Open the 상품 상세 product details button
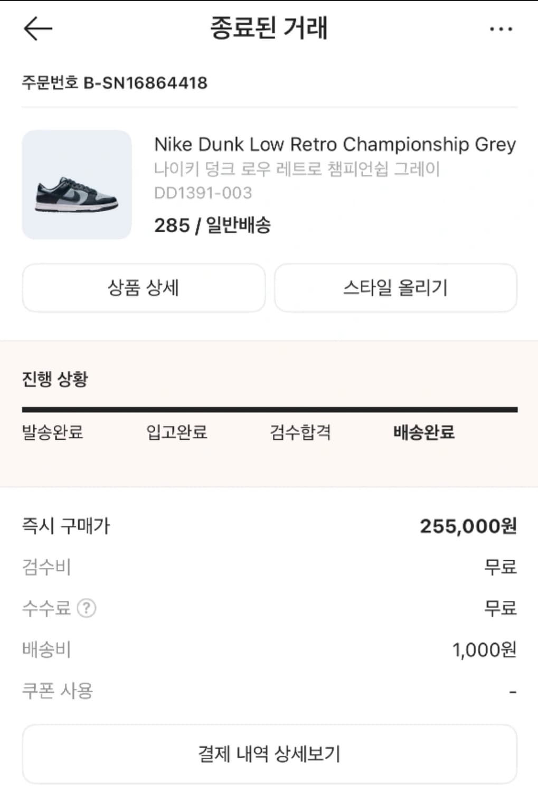 [144, 288]
